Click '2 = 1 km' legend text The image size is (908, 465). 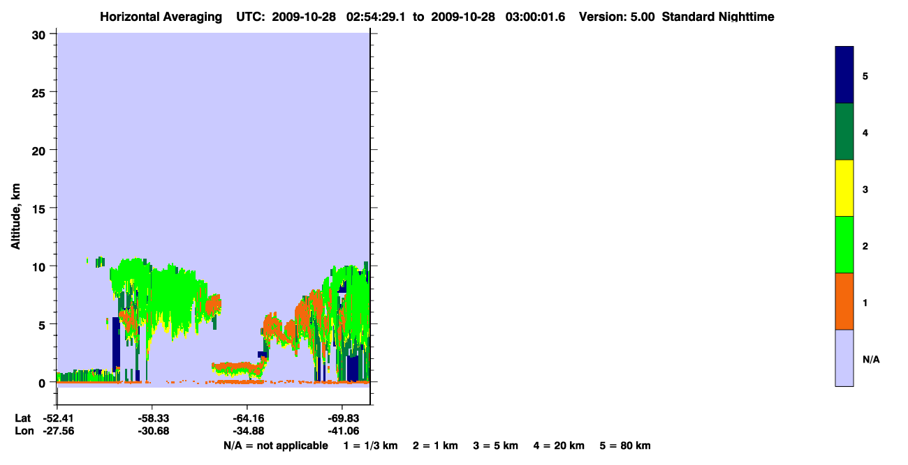click(435, 446)
